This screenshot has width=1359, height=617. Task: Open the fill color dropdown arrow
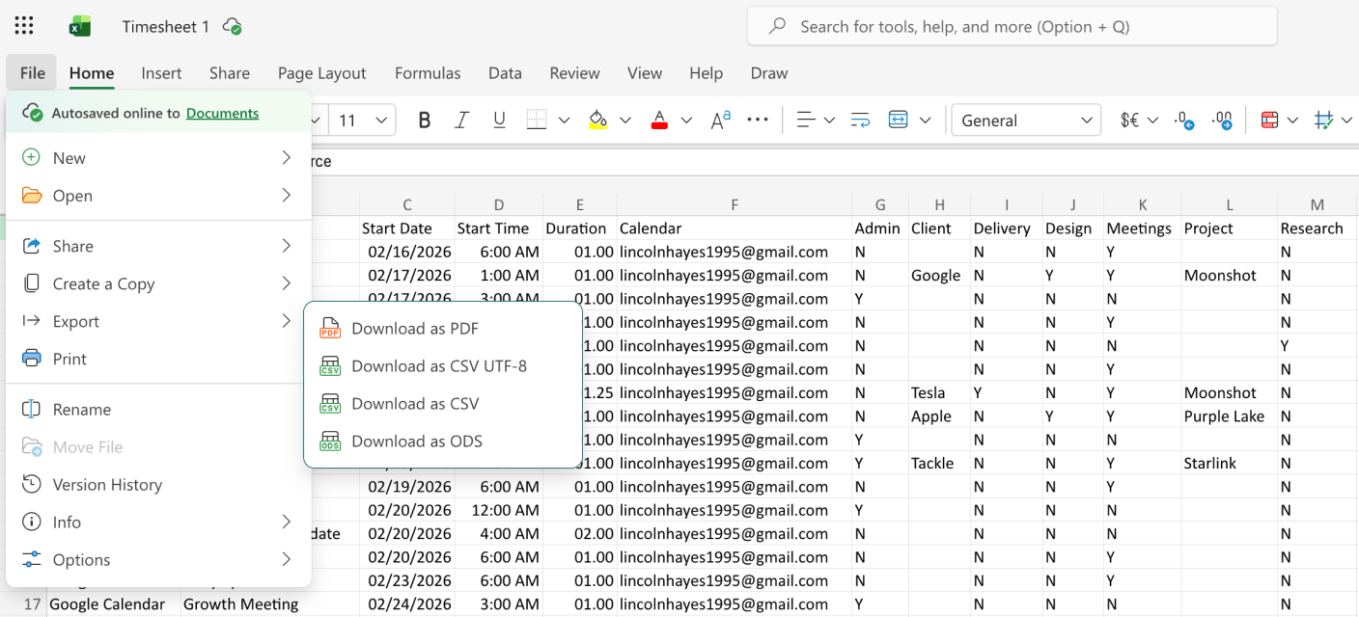pyautogui.click(x=625, y=121)
